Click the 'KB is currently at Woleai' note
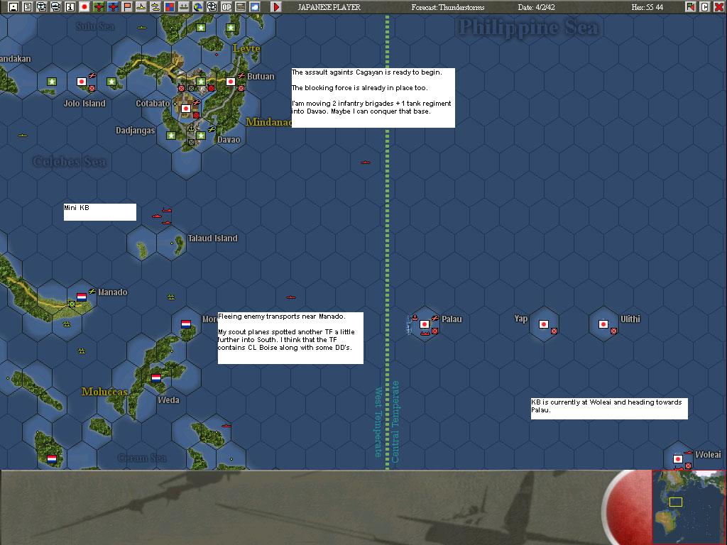The width and height of the screenshot is (727, 545). click(609, 409)
